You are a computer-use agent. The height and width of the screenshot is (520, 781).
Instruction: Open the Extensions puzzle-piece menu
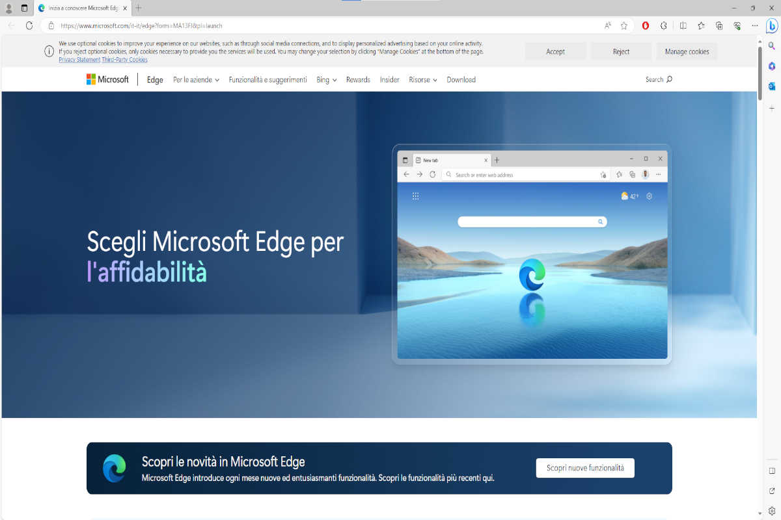point(664,25)
